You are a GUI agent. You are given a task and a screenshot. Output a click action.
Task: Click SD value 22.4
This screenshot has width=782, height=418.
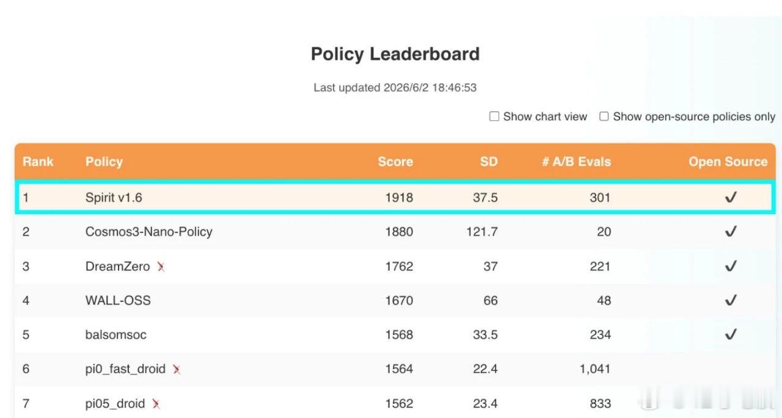click(485, 369)
